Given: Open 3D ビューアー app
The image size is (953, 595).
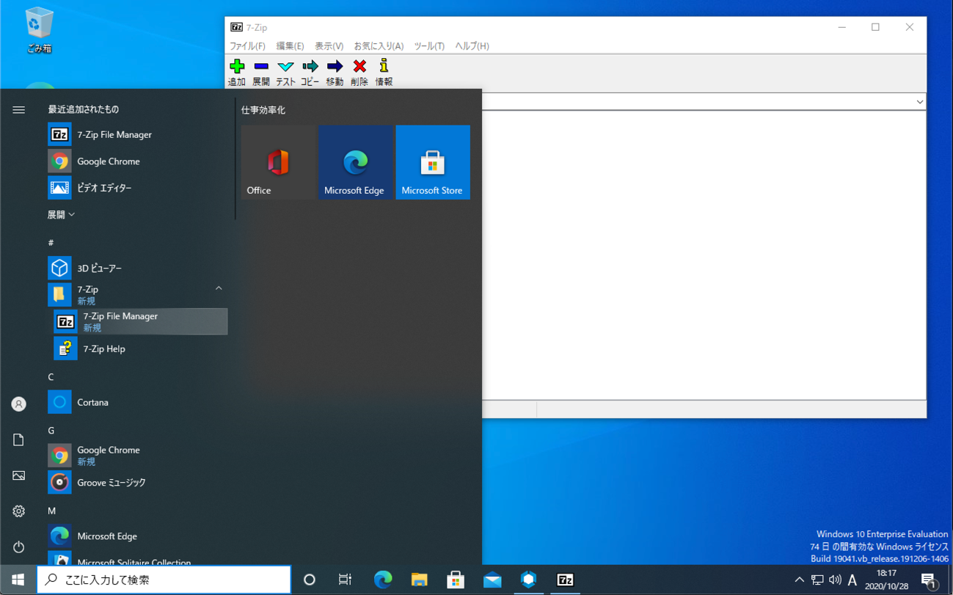Looking at the screenshot, I should point(137,268).
